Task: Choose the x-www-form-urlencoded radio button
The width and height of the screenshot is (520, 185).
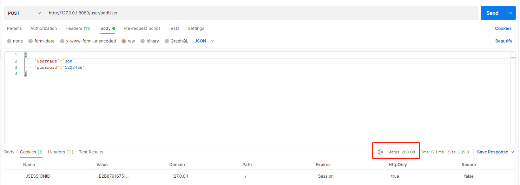Action: 62,41
